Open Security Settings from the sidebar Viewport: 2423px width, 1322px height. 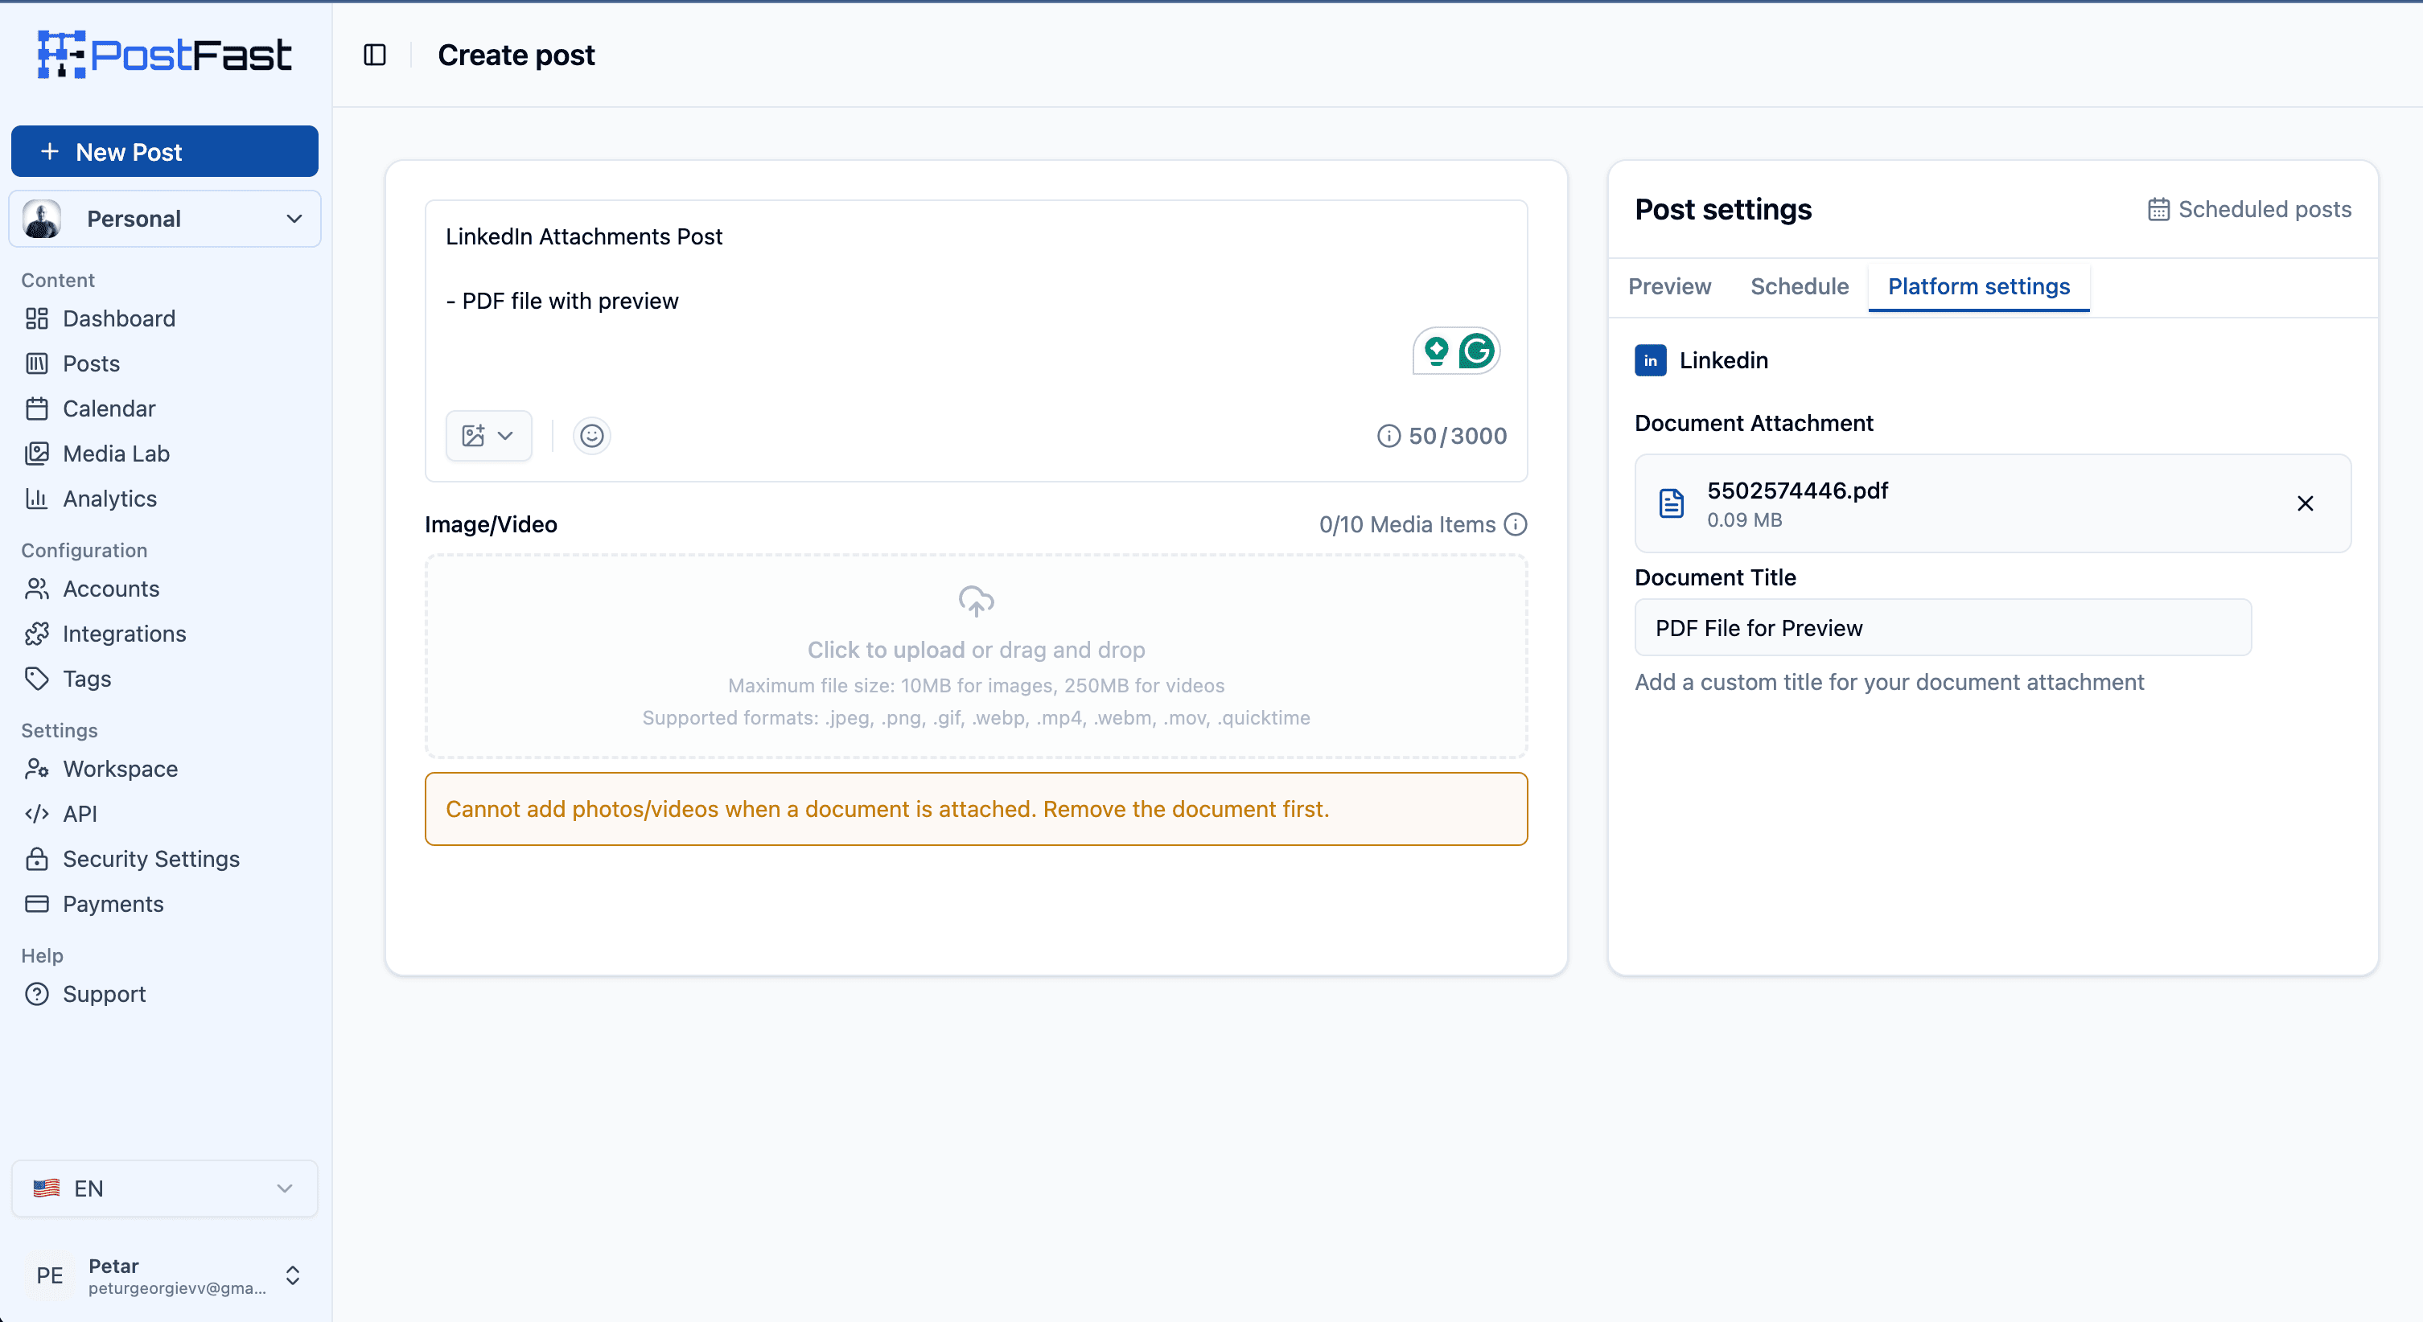(150, 859)
